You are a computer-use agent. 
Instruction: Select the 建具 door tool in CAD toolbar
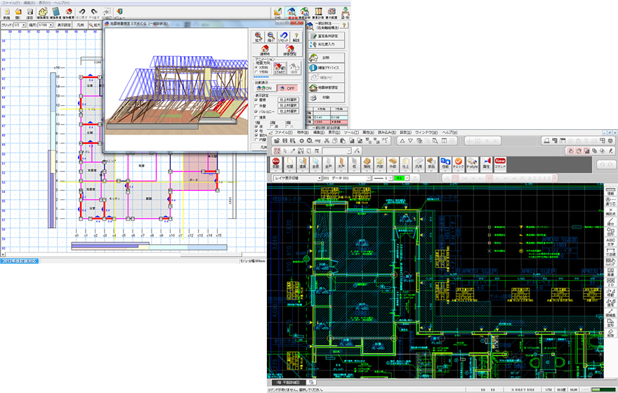(x=302, y=164)
